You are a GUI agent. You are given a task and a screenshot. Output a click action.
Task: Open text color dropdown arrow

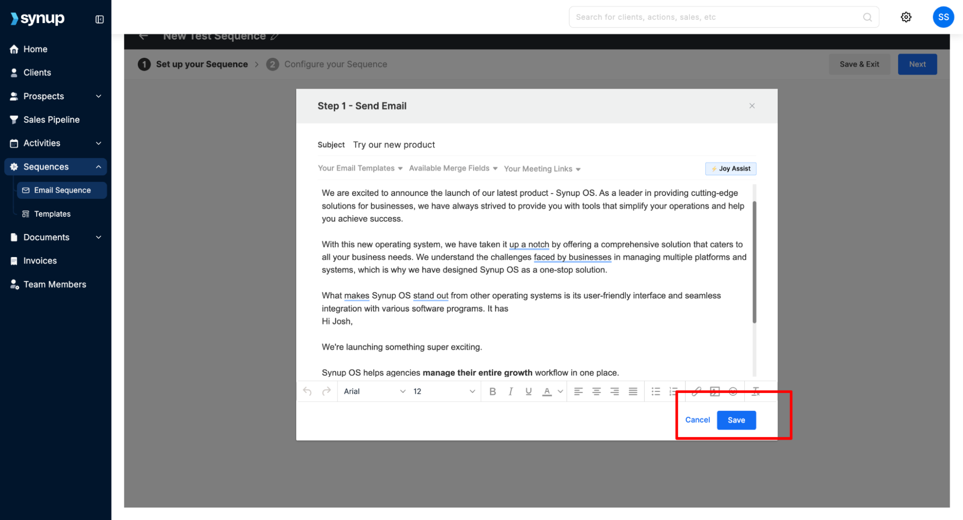coord(560,391)
